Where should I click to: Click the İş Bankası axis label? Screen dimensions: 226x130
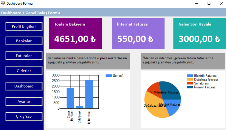(x=89, y=117)
